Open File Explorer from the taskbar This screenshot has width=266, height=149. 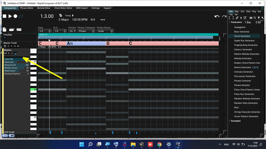click(133, 144)
